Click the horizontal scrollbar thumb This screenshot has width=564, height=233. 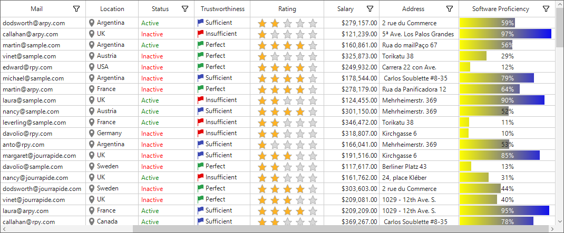[x=341, y=229]
